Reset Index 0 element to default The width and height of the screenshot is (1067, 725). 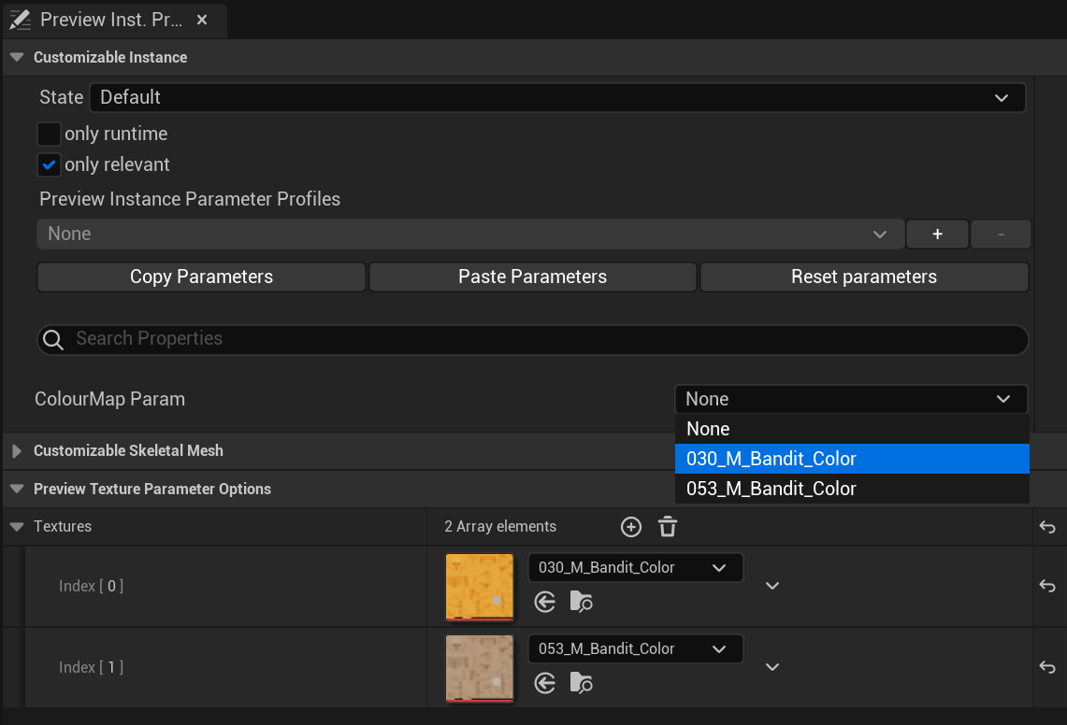coord(1047,586)
